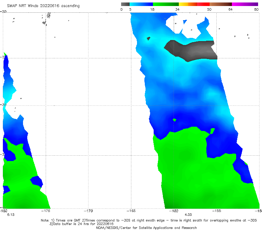Image resolution: width=262 pixels, height=230 pixels.
Task: Click the green 18-34 colorbar segment
Action: pyautogui.click(x=166, y=4)
